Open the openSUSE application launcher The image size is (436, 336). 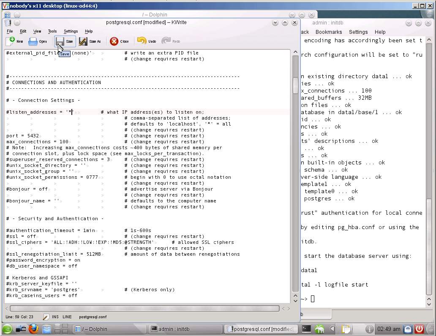point(7,329)
